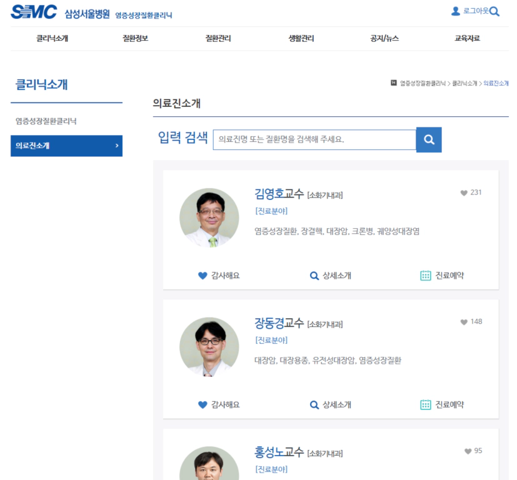The image size is (517, 480).
Task: Open the 공지/뉴스 top menu
Action: [x=384, y=39]
